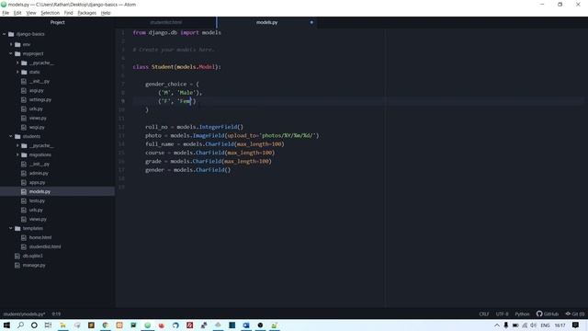Change the UTF-8 encoding selector
588x331 pixels.
tap(503, 314)
